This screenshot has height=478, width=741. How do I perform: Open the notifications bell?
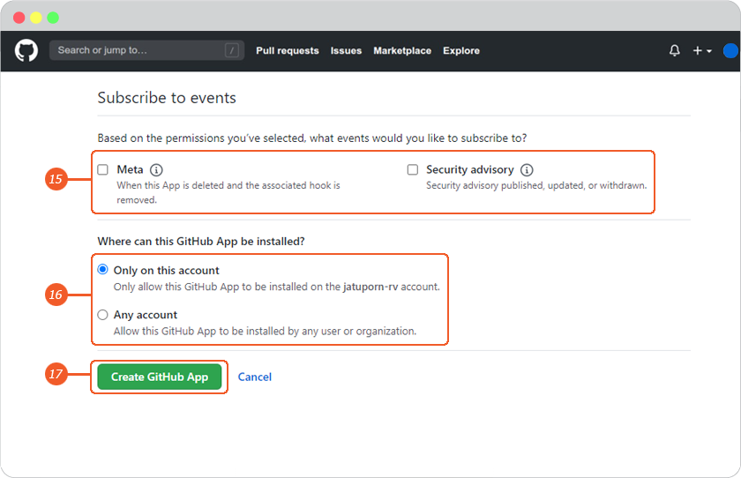(x=674, y=50)
